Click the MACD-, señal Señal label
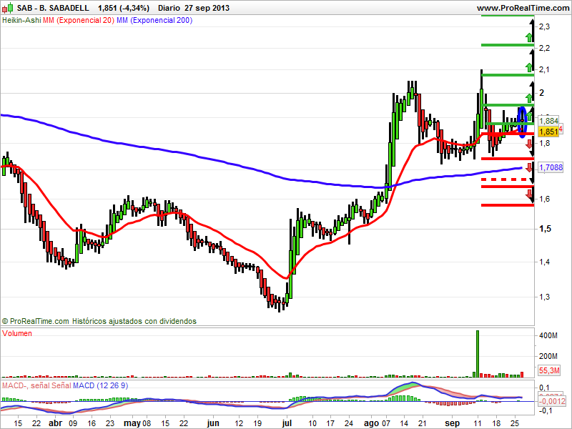Screen dimensions: 572x429 [x=36, y=385]
